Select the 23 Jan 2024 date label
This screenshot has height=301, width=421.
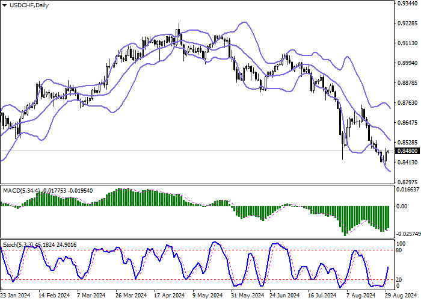[15, 296]
